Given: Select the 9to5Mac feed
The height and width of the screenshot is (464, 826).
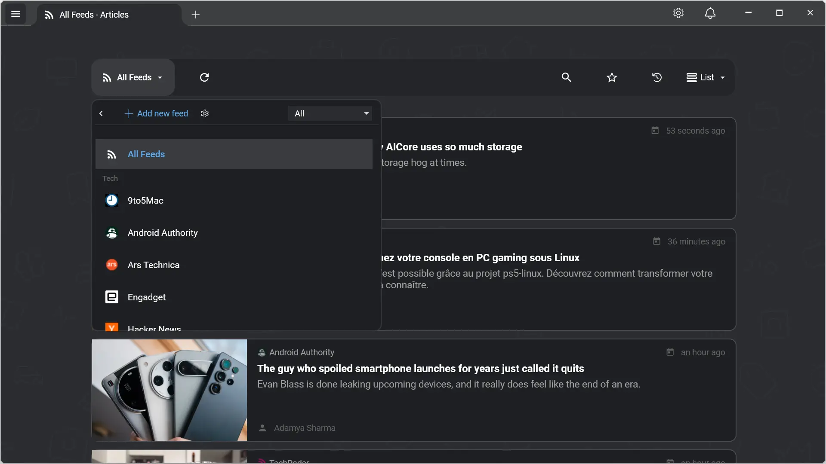Looking at the screenshot, I should point(234,201).
